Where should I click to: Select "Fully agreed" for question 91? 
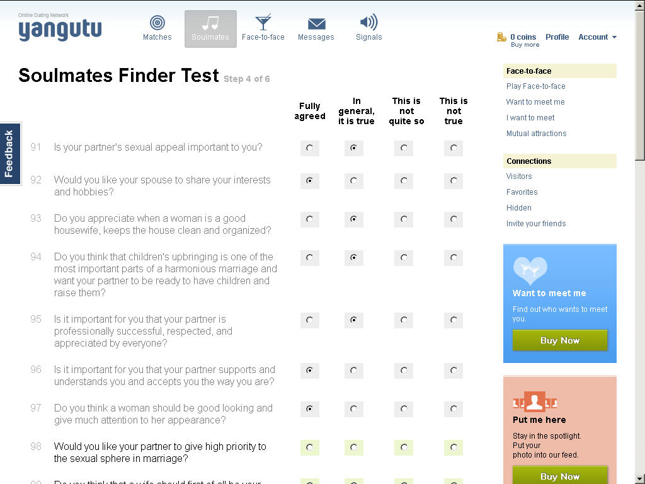click(309, 148)
